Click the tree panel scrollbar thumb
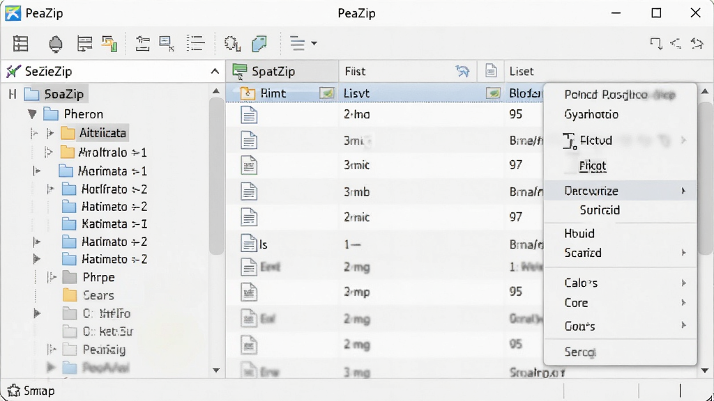Screen dimensions: 714x401 pos(216,176)
